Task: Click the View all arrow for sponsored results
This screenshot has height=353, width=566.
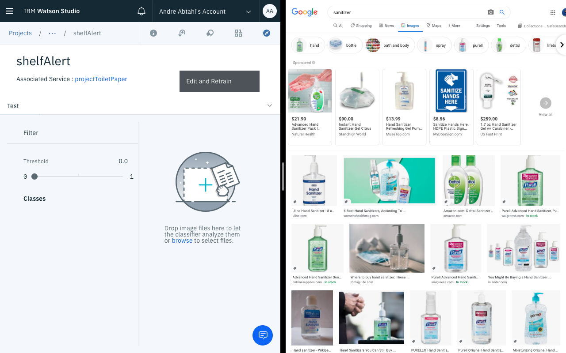Action: tap(546, 103)
